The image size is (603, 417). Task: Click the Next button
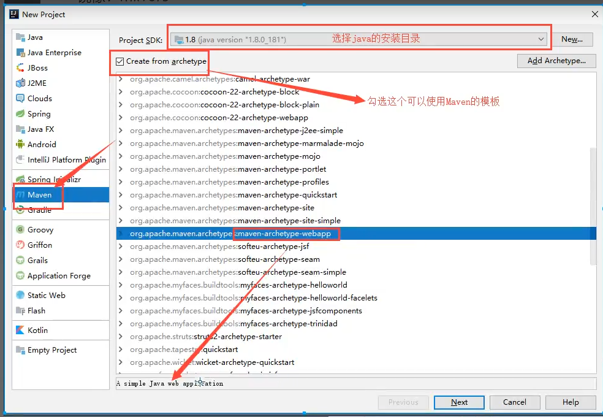459,402
